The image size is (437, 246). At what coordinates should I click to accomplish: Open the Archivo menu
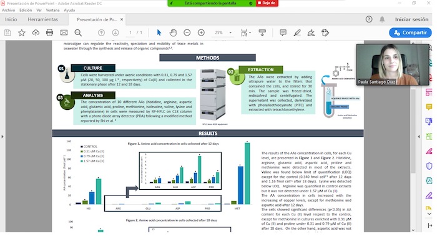8,10
